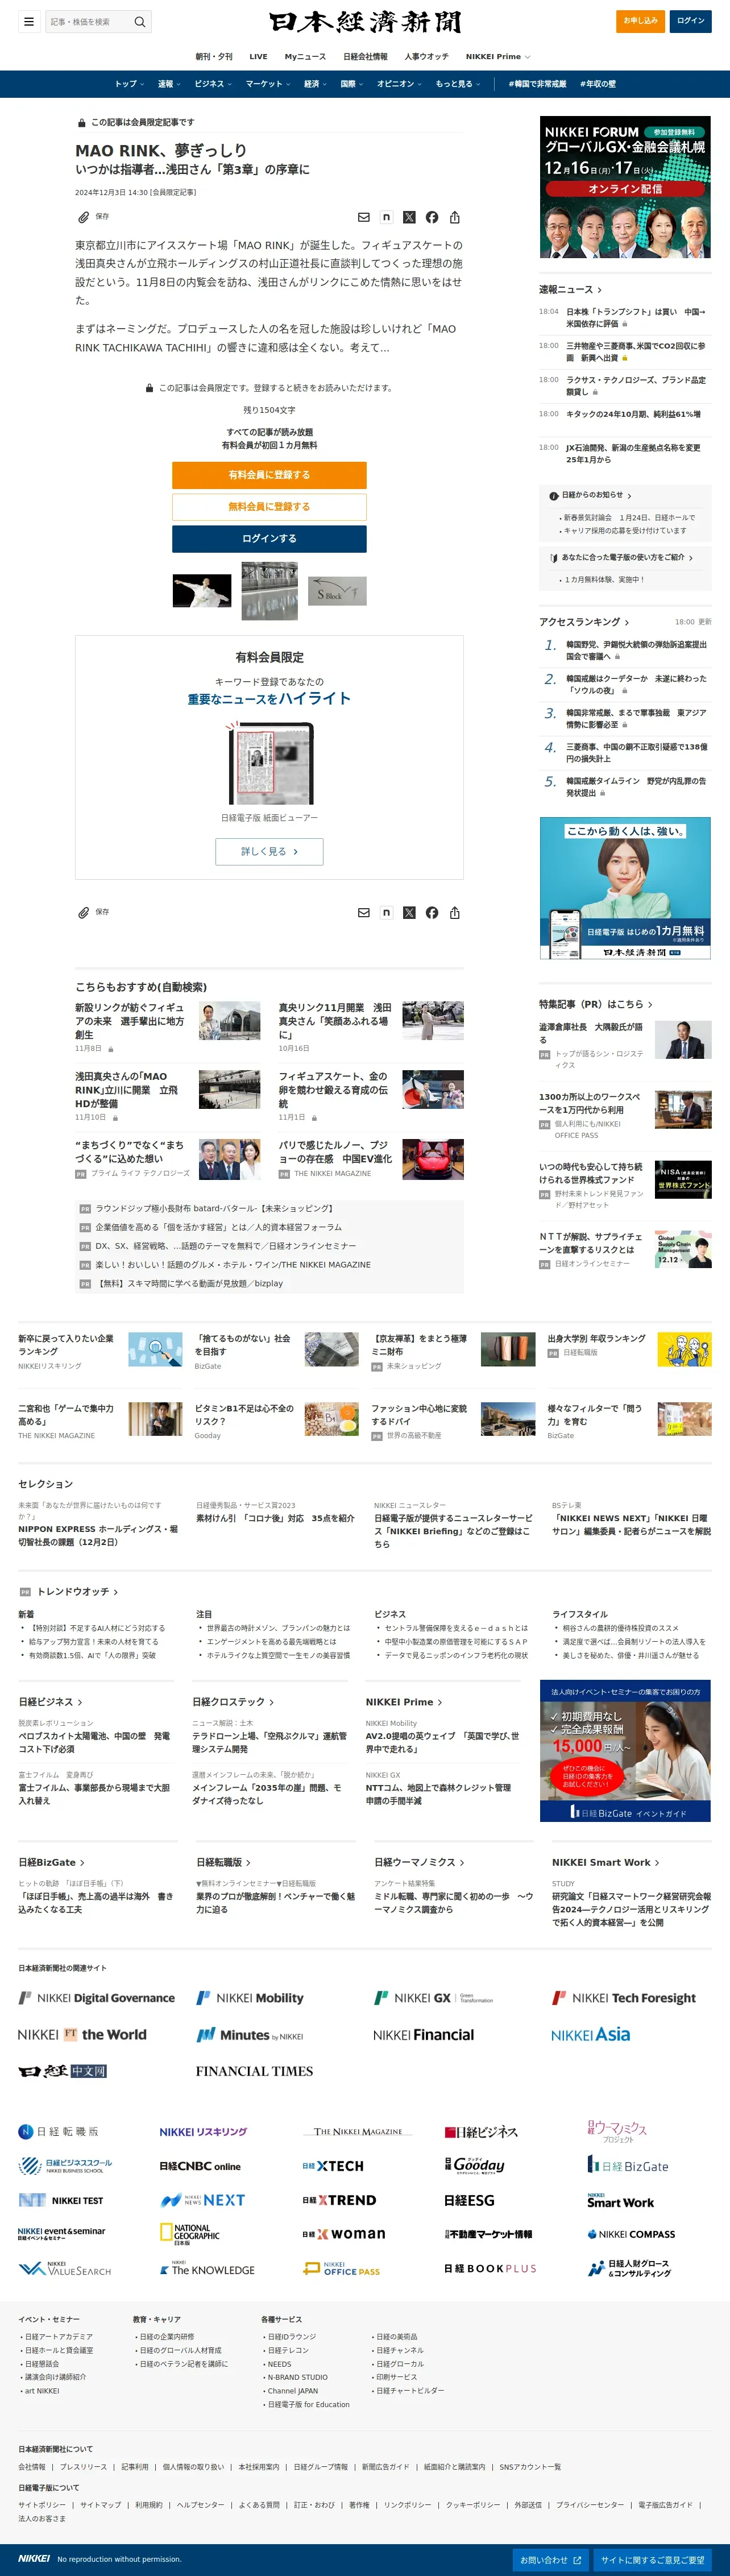The width and height of the screenshot is (730, 2576).
Task: Open the トレンドウオッチ section link
Action: 77,1592
